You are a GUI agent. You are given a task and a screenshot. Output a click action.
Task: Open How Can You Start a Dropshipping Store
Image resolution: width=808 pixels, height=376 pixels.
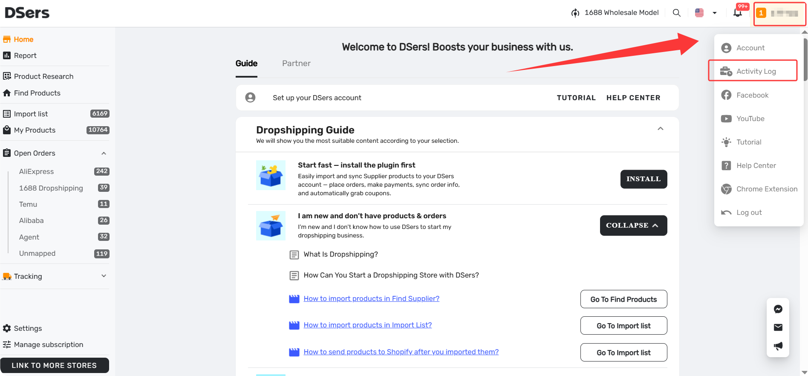point(391,275)
